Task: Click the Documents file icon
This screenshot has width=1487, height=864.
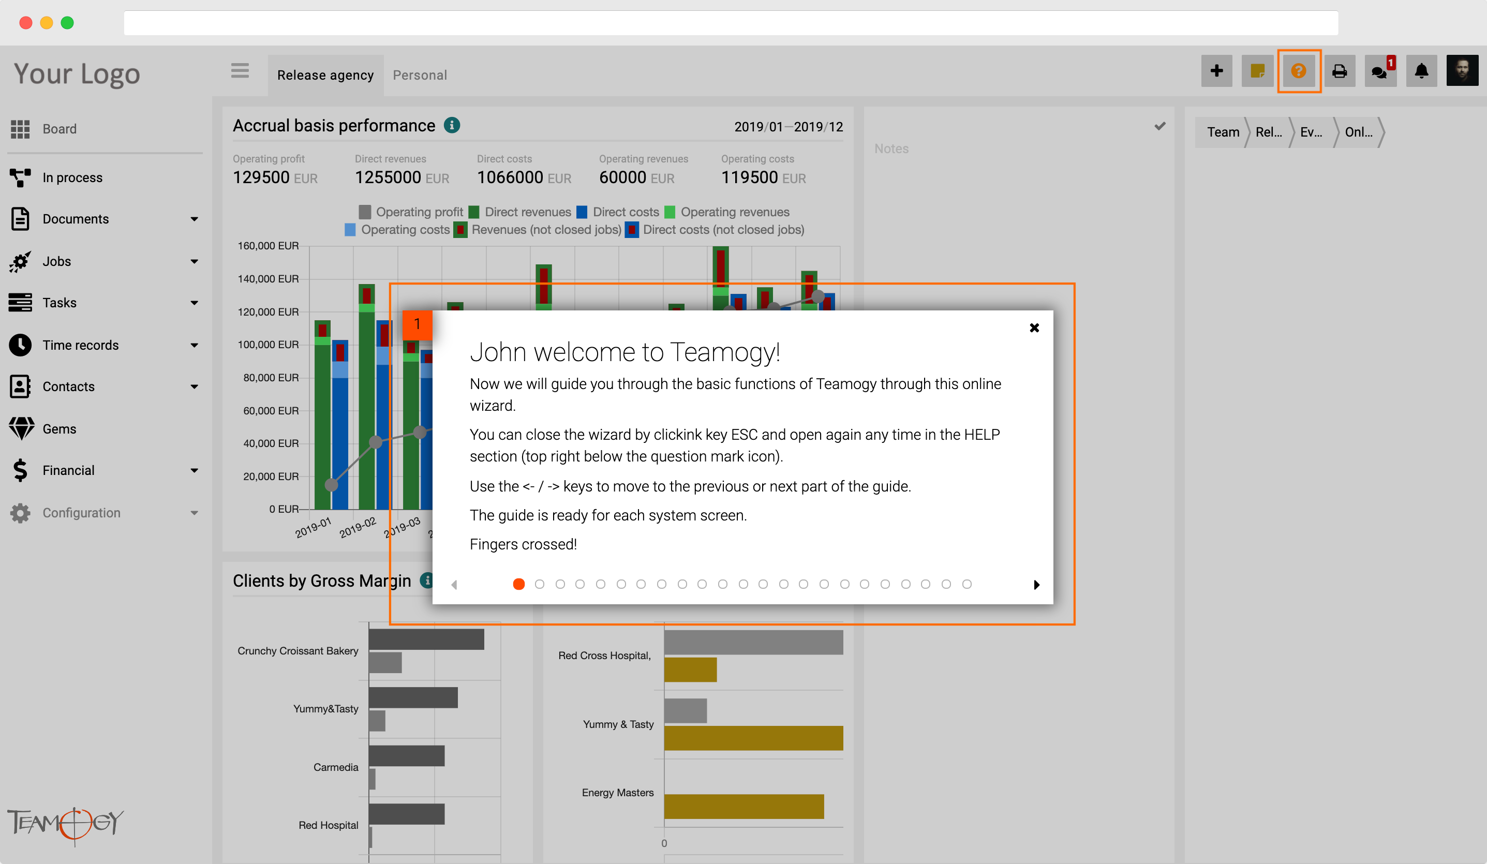Action: pyautogui.click(x=20, y=218)
